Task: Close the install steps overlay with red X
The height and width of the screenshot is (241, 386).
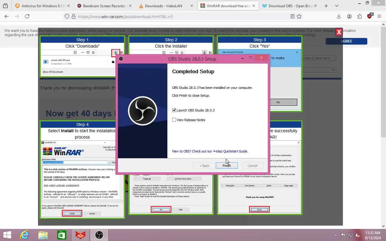Action: pos(339,32)
